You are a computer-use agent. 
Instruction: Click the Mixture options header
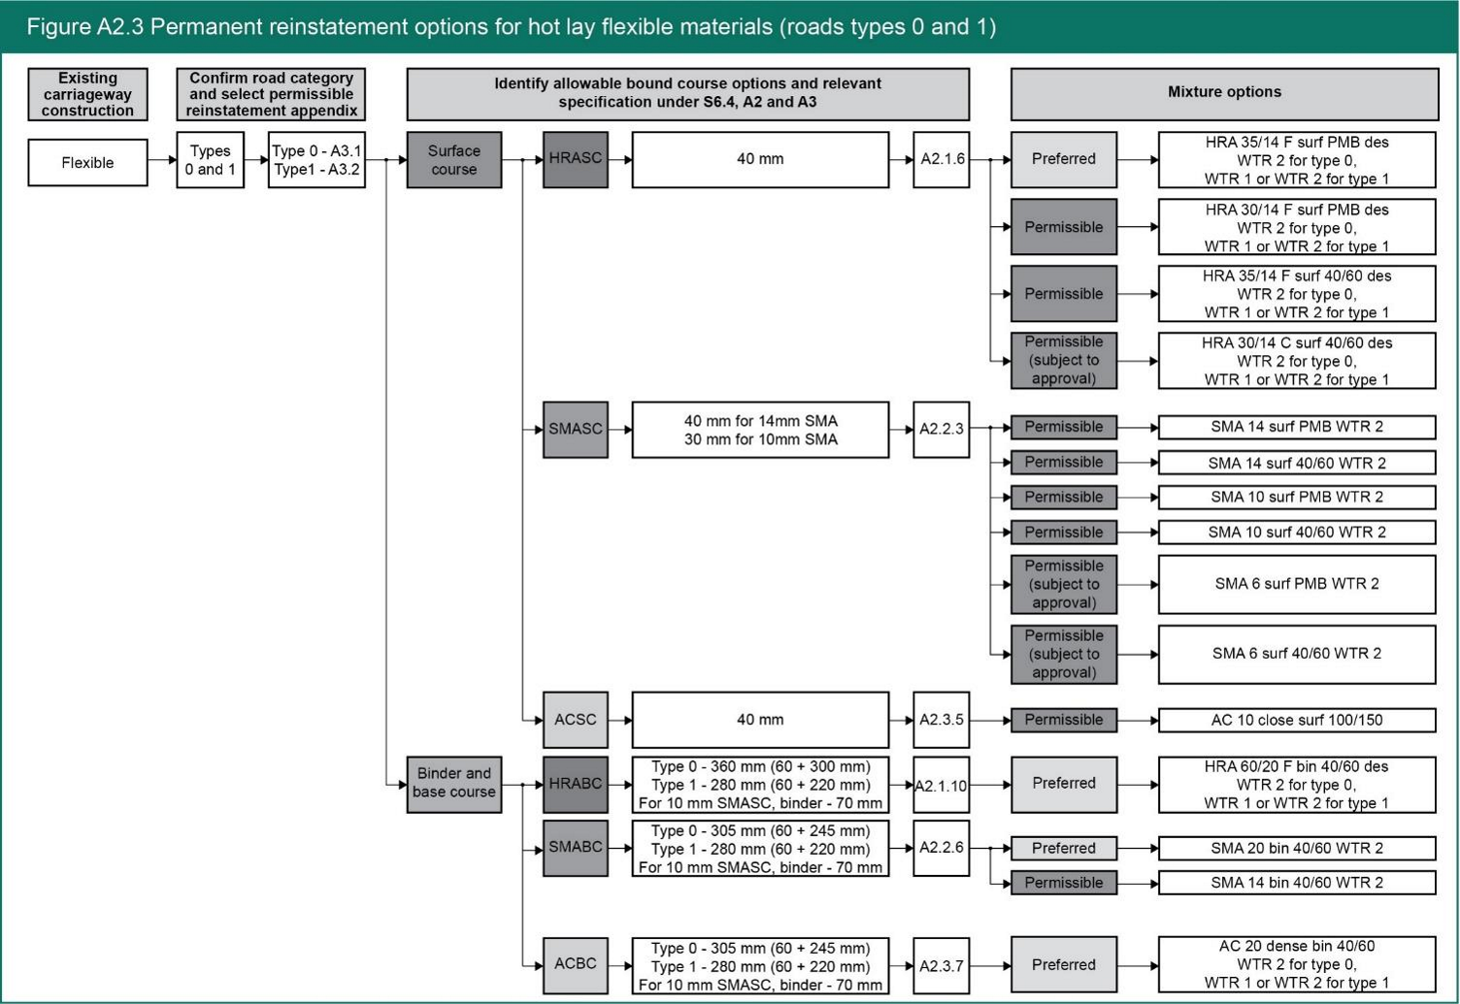tap(1223, 93)
